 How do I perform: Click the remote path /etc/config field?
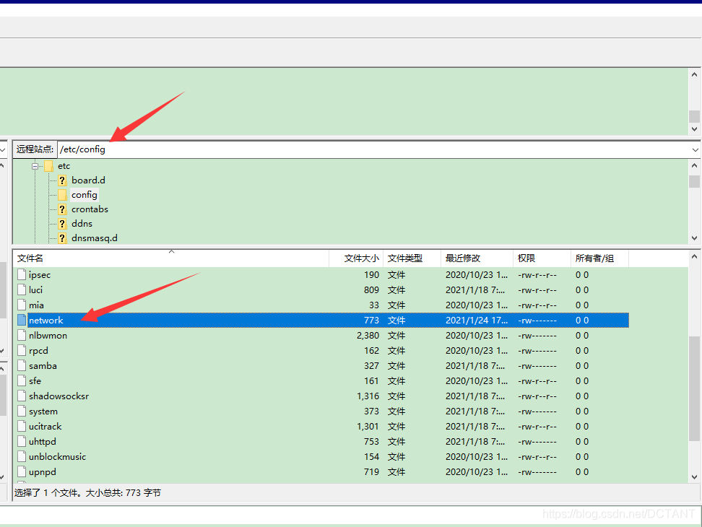click(x=361, y=149)
